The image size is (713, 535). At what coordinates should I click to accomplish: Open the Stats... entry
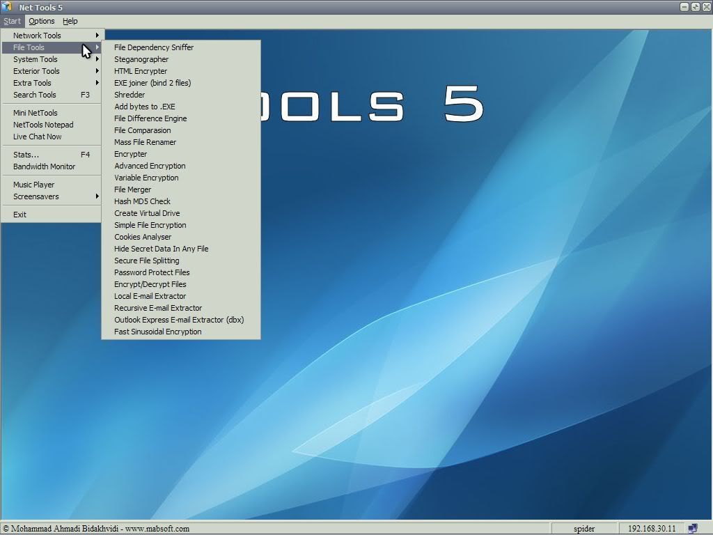point(52,155)
